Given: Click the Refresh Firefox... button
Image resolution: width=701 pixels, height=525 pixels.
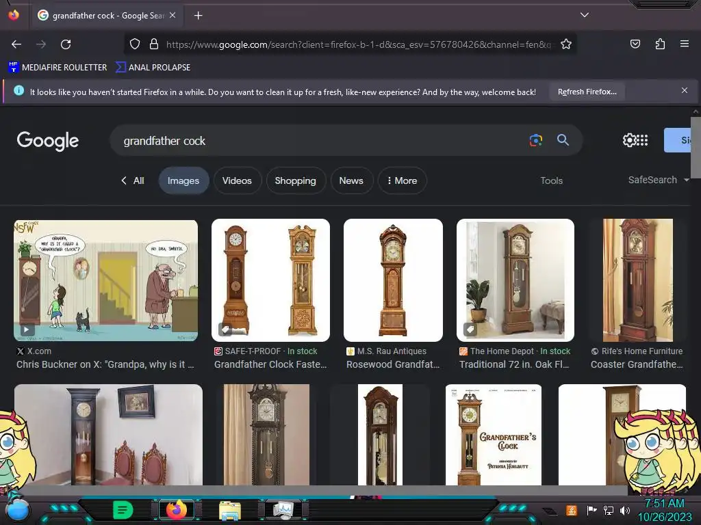Looking at the screenshot, I should (x=587, y=92).
